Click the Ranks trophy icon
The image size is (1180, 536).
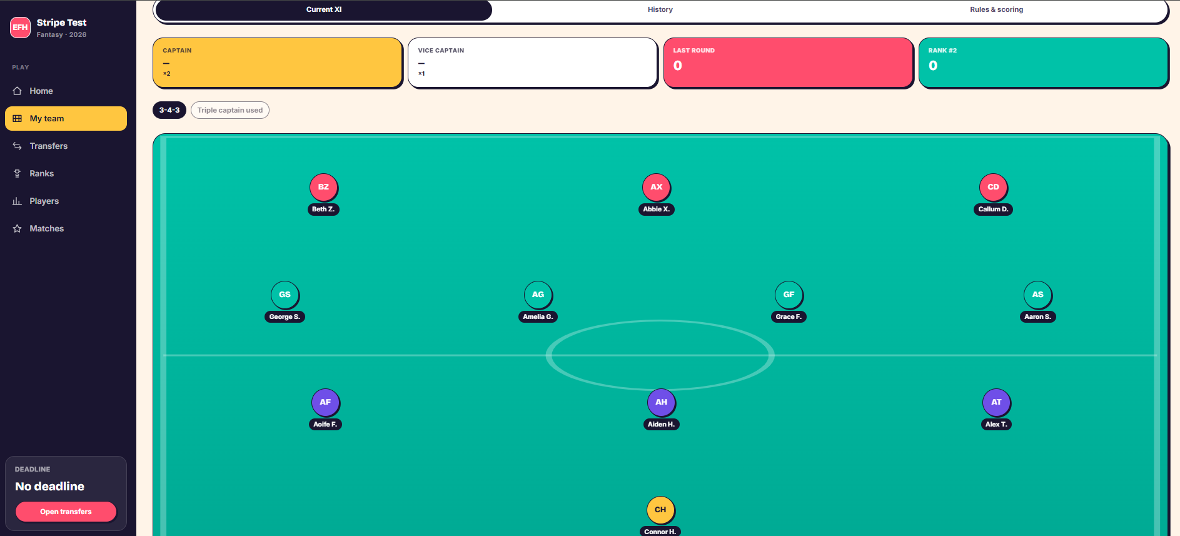18,174
